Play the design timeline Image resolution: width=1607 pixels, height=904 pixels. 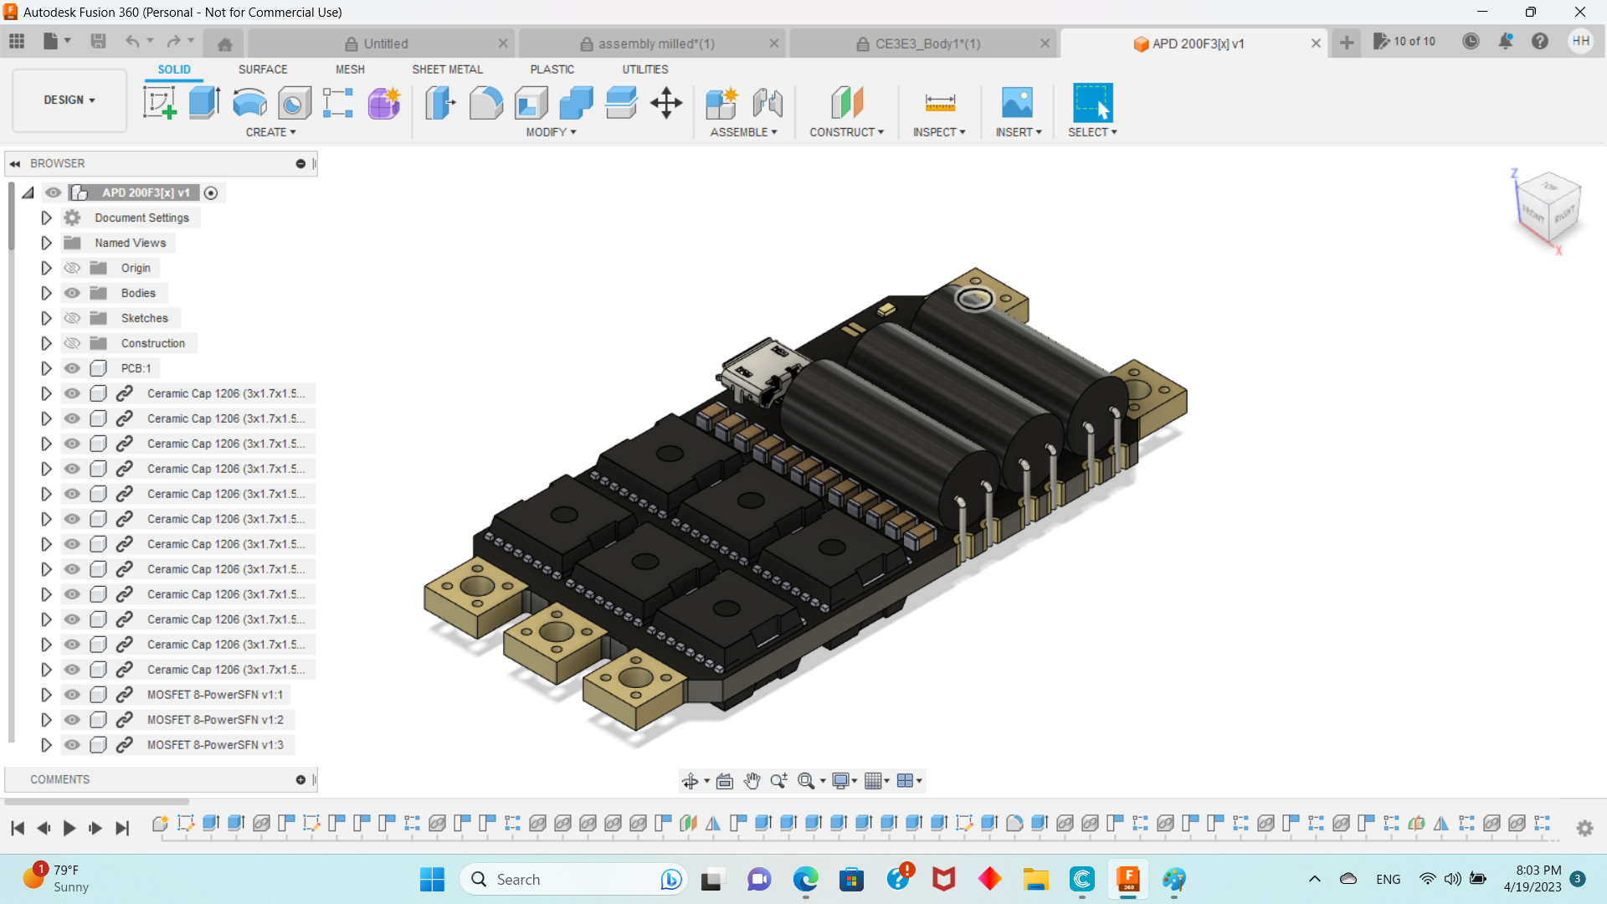click(x=69, y=828)
